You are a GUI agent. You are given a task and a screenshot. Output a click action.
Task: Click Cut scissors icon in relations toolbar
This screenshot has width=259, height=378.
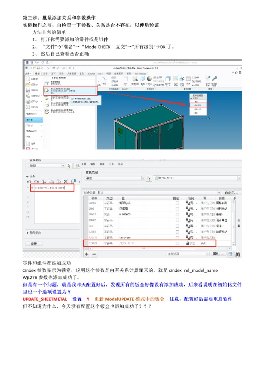tap(44, 182)
